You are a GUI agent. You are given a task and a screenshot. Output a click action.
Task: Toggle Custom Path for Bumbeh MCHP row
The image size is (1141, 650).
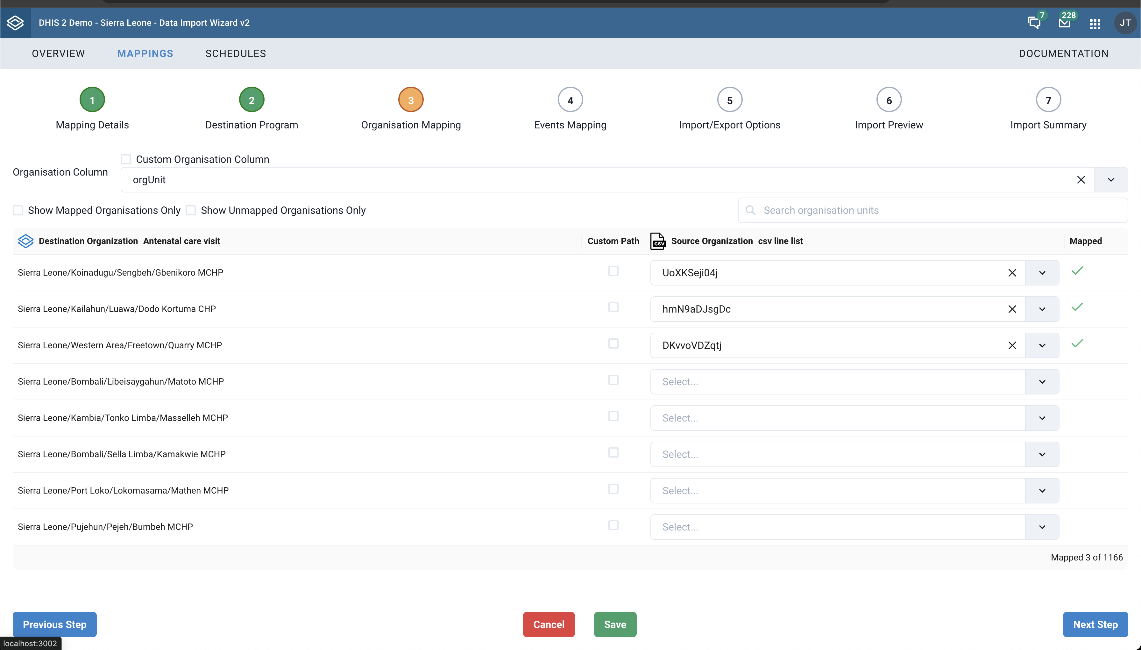coord(613,525)
